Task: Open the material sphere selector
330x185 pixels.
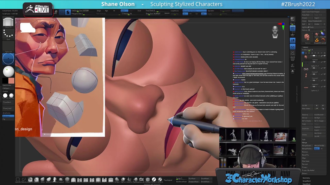Action: tap(8, 72)
